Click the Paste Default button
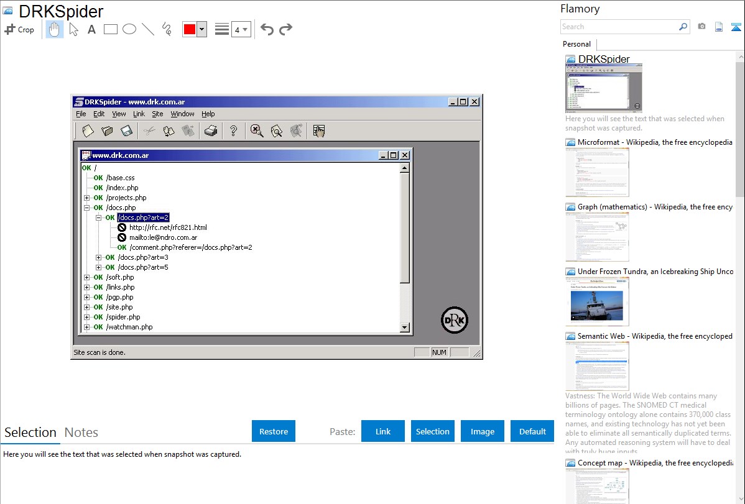745x504 pixels. (x=532, y=431)
